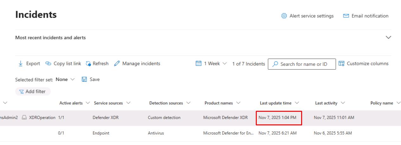The image size is (401, 145).
Task: Open Manage incidents pencil option
Action: [x=137, y=64]
